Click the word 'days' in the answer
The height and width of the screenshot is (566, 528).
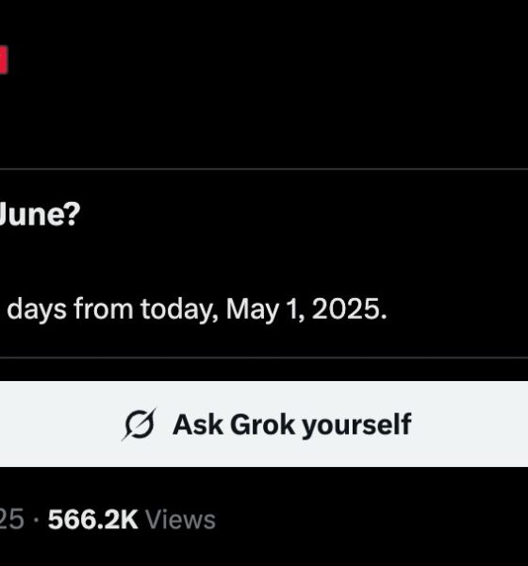click(37, 310)
